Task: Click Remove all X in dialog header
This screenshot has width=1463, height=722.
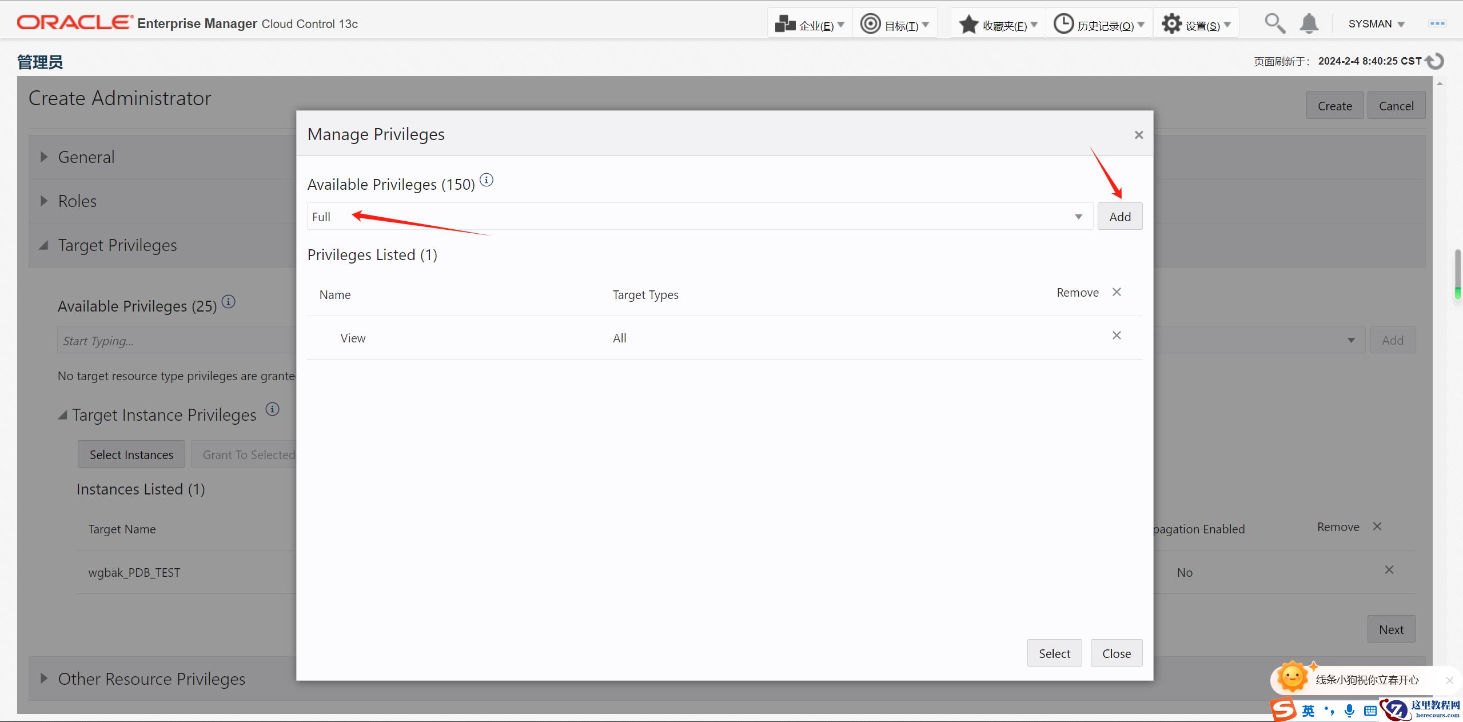Action: pyautogui.click(x=1116, y=292)
